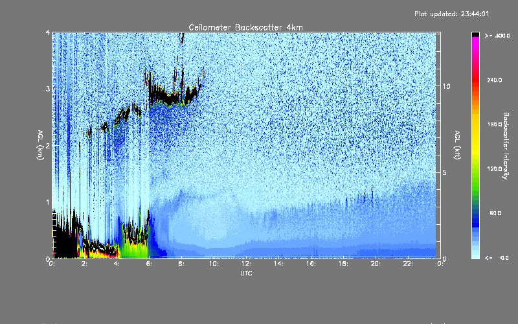This screenshot has height=324, width=518.
Task: Click the "3" tick on the km axis
Action: pos(48,89)
